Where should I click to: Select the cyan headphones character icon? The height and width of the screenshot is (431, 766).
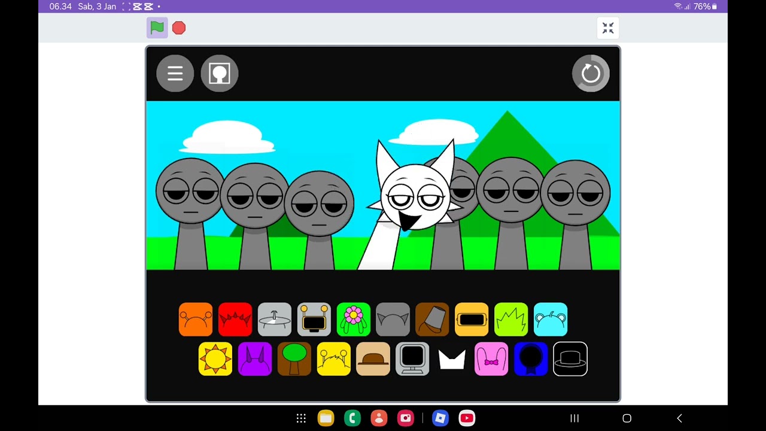tap(551, 319)
